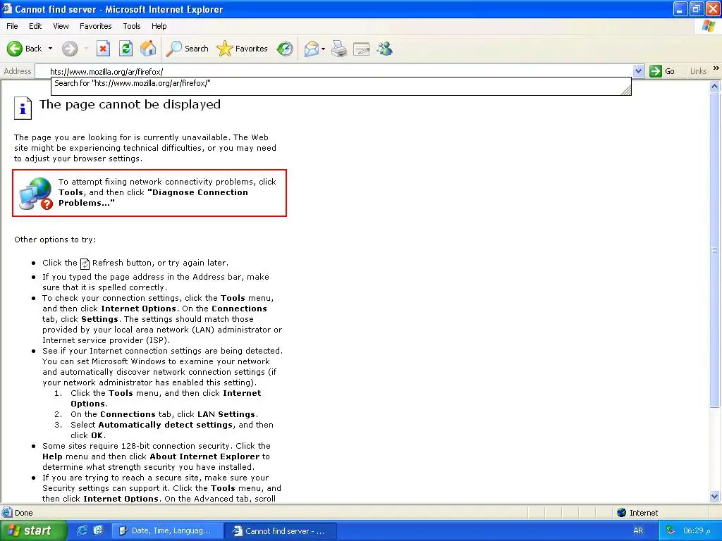Open the History clock icon
Viewport: 722px width, 541px height.
pyautogui.click(x=285, y=49)
